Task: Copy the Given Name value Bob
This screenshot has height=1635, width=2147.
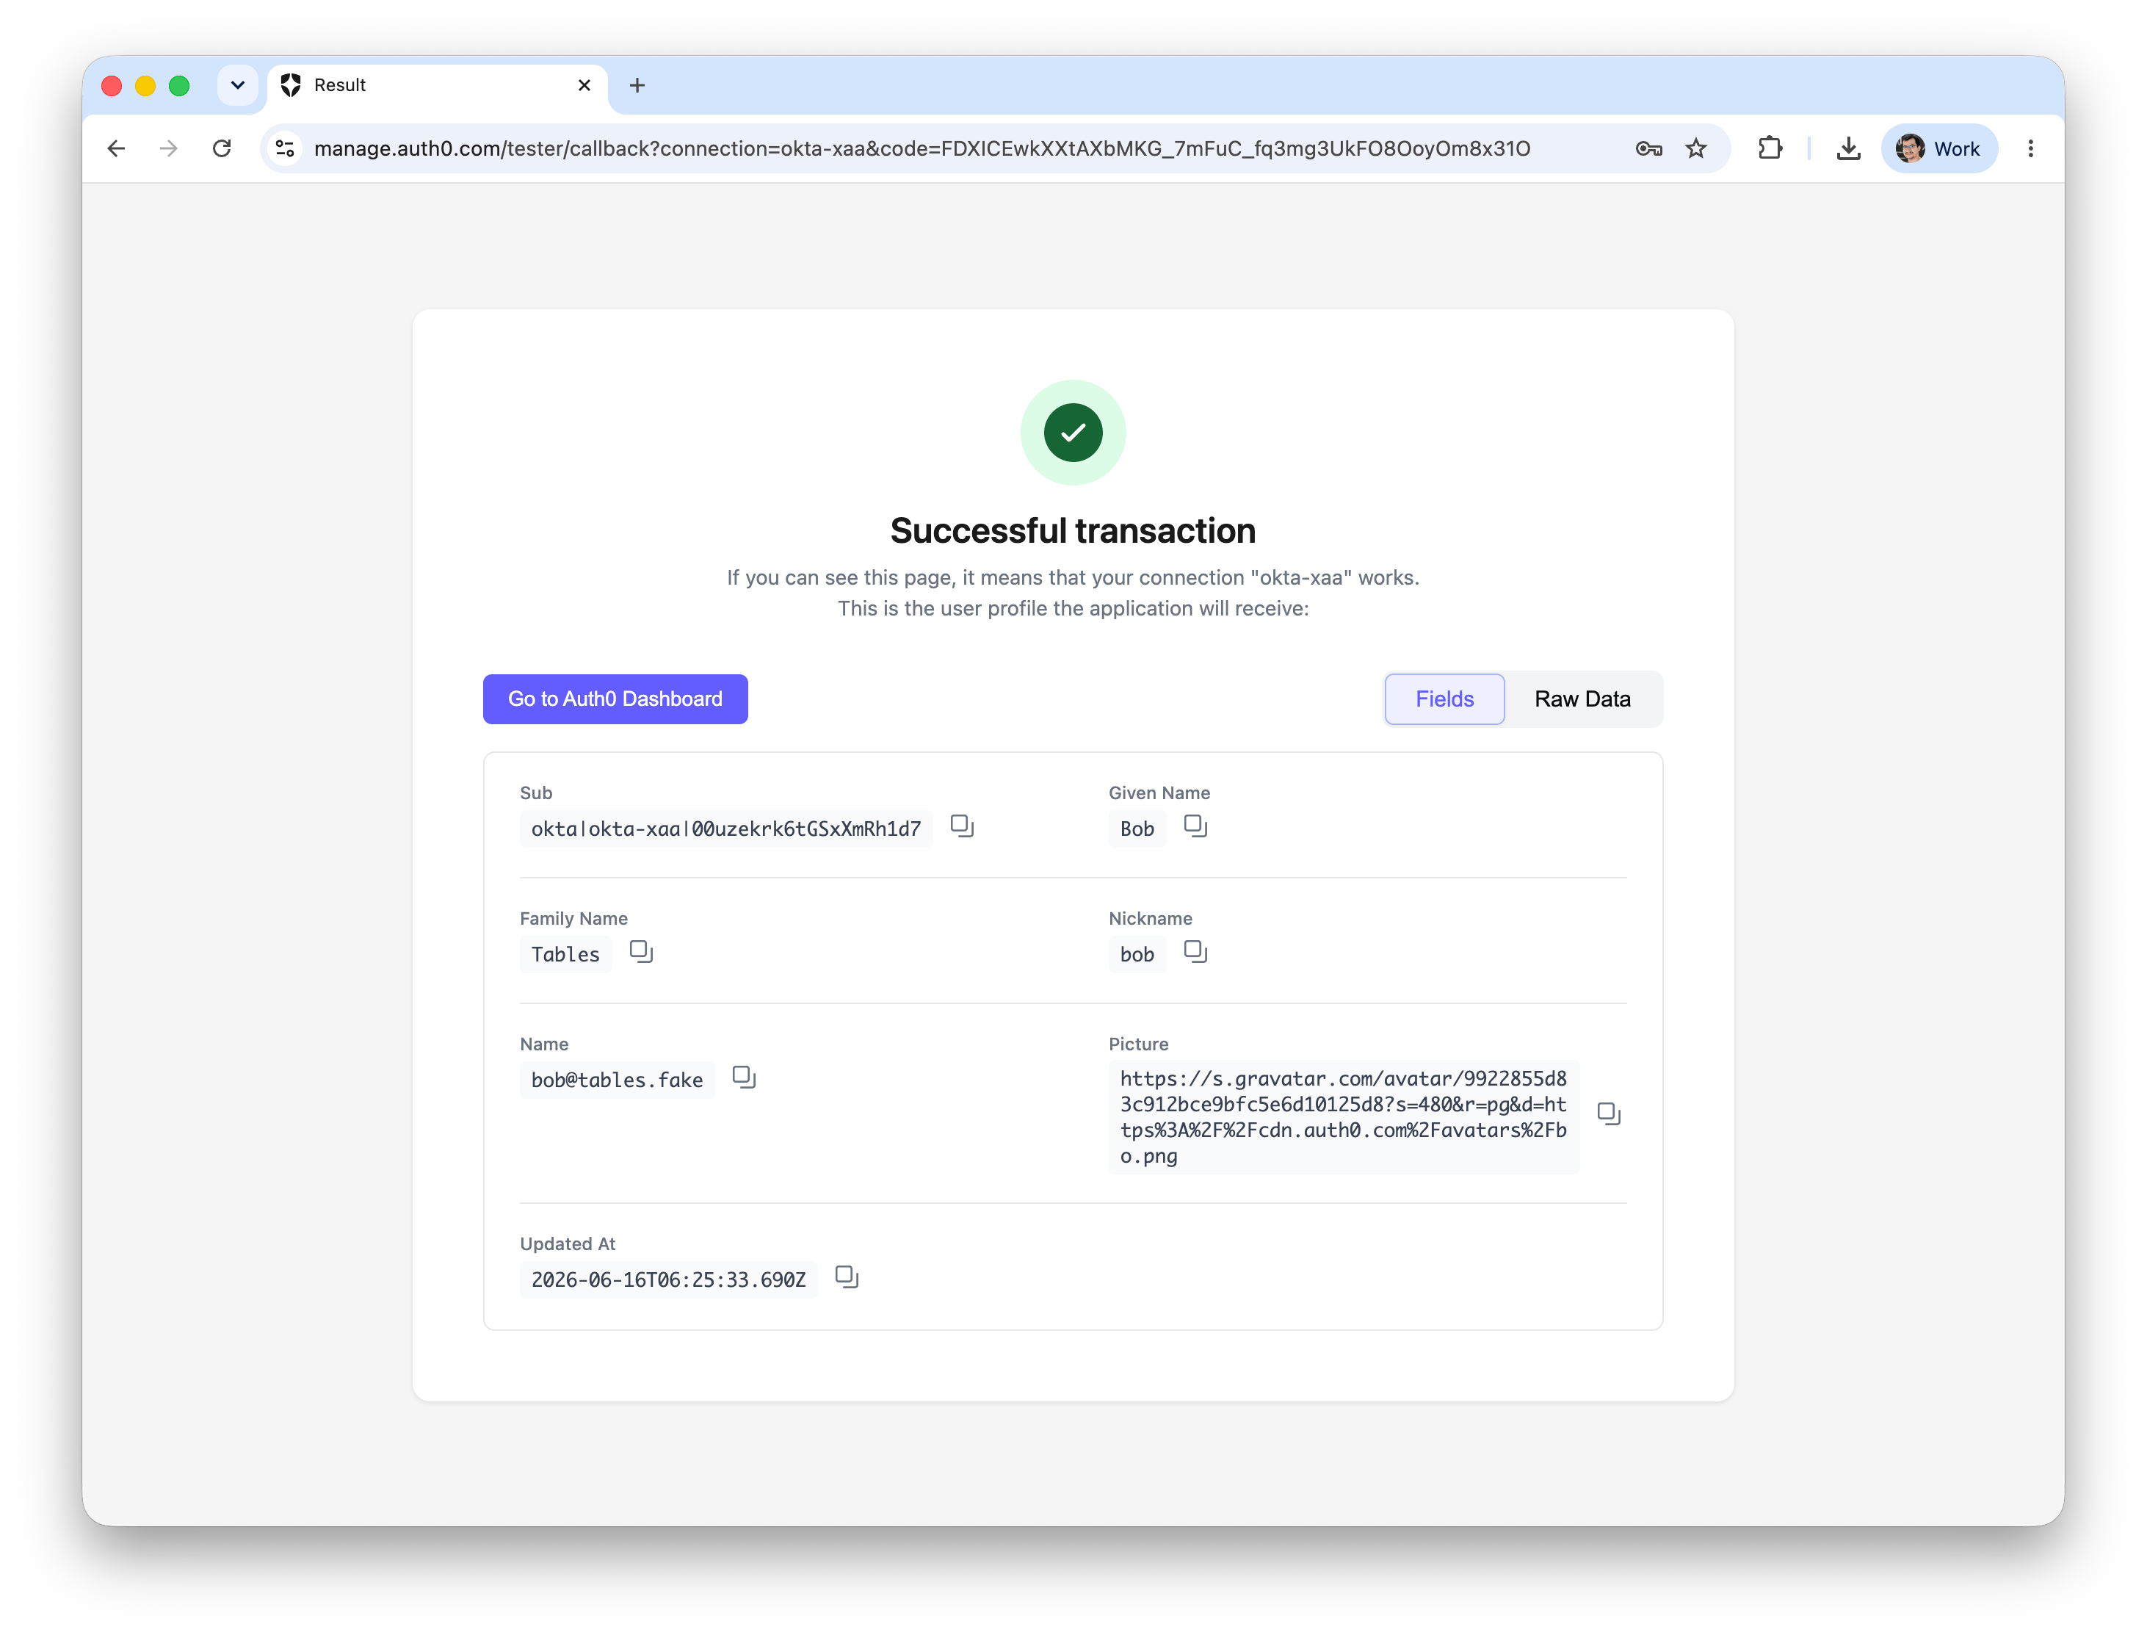Action: 1195,826
